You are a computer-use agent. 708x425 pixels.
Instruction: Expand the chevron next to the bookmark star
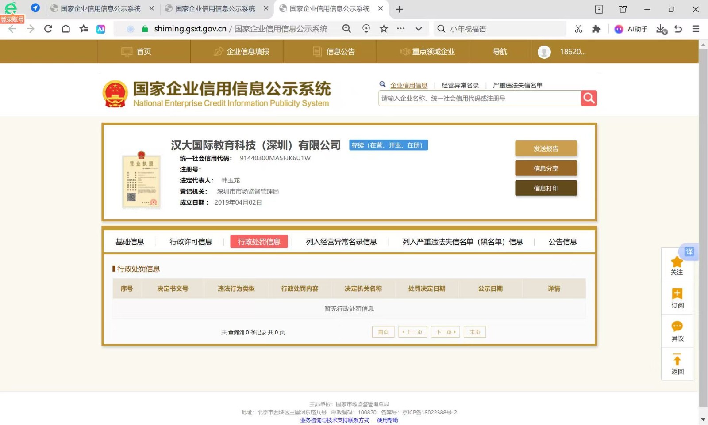click(x=418, y=29)
